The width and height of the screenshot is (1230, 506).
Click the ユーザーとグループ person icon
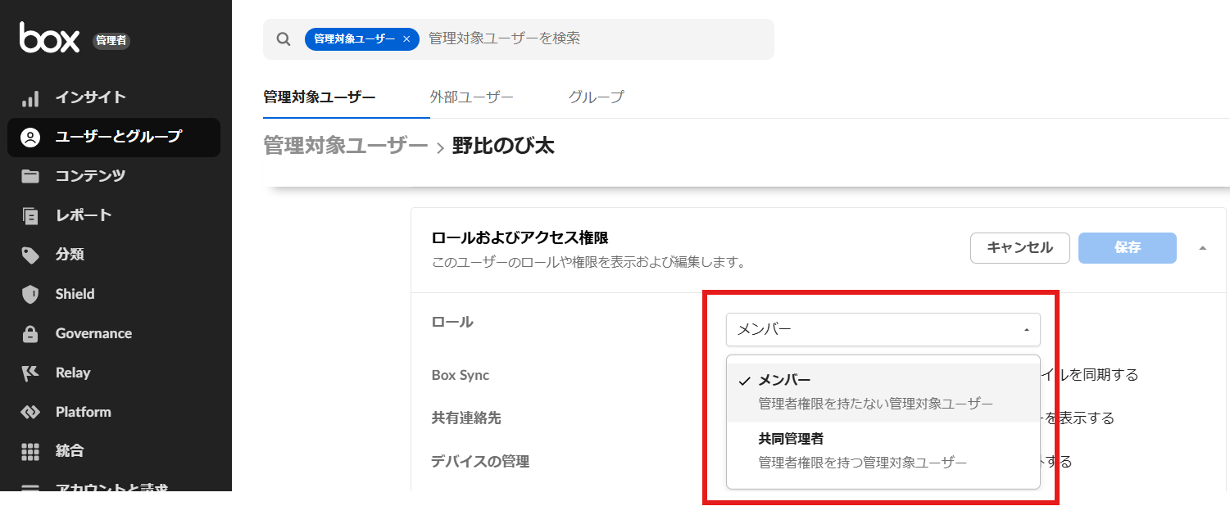point(30,138)
